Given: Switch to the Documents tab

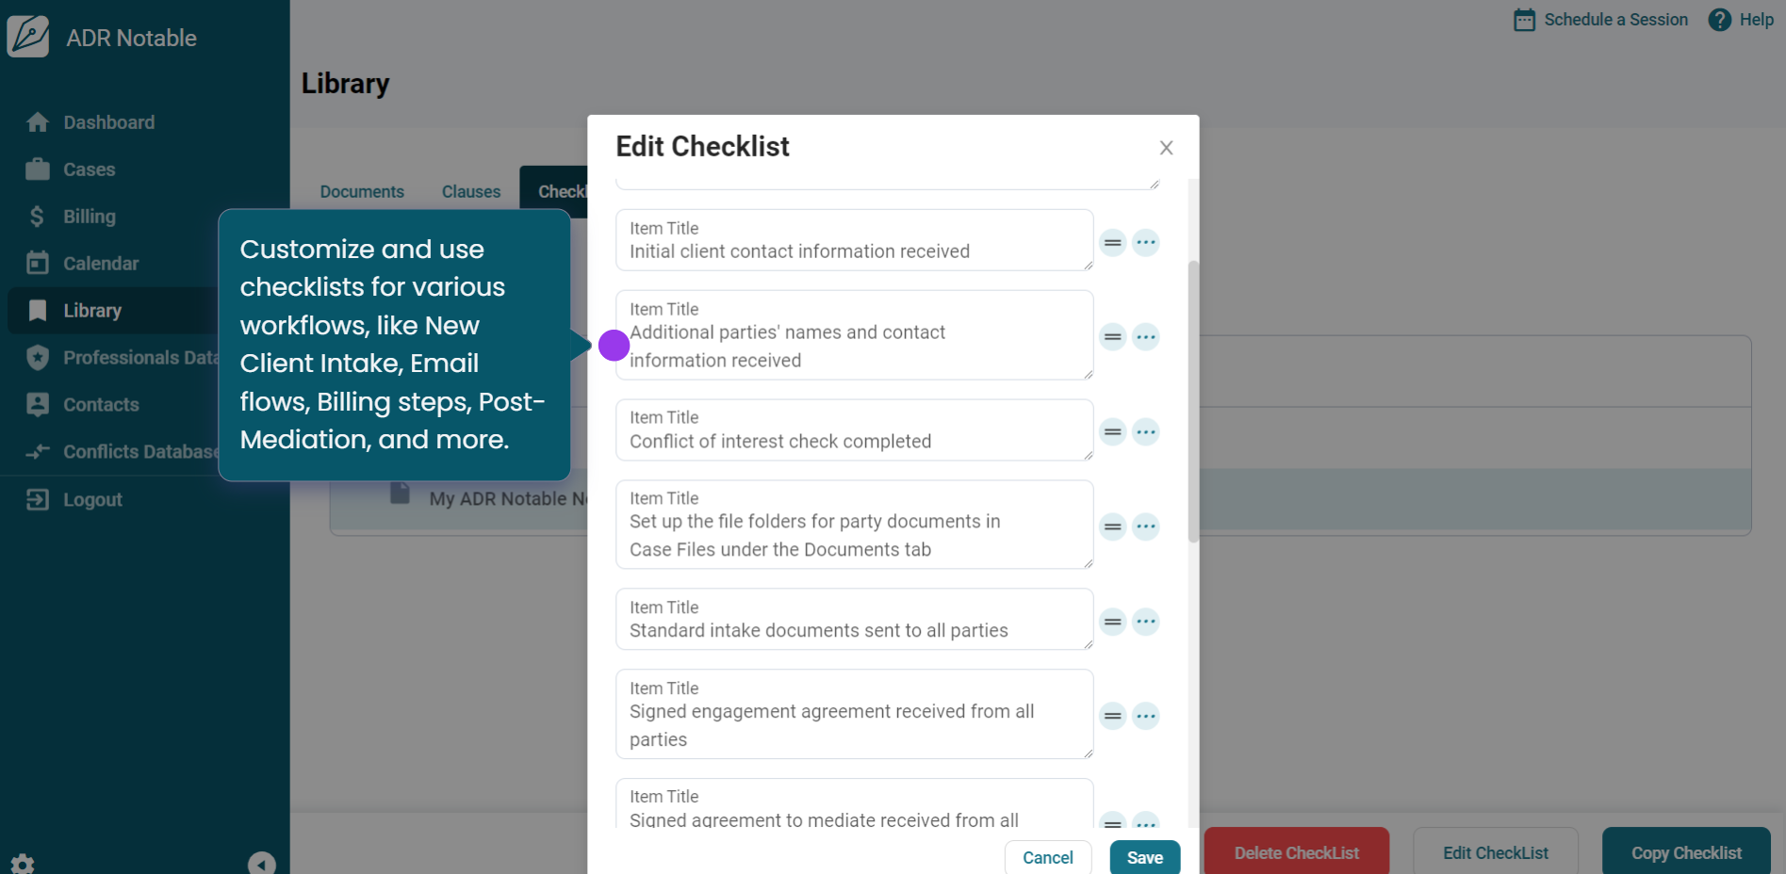Looking at the screenshot, I should click(362, 192).
